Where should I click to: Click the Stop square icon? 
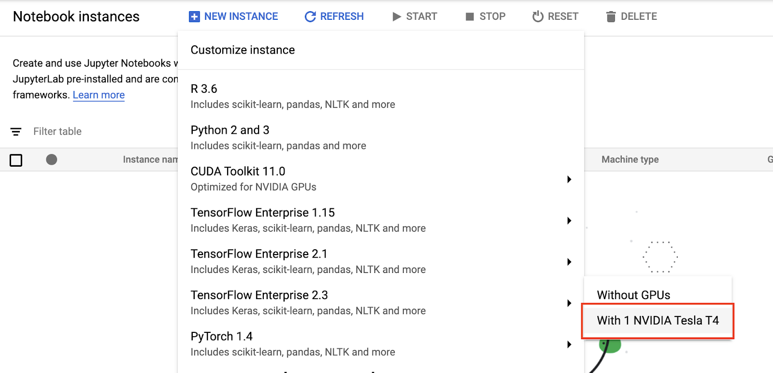470,17
